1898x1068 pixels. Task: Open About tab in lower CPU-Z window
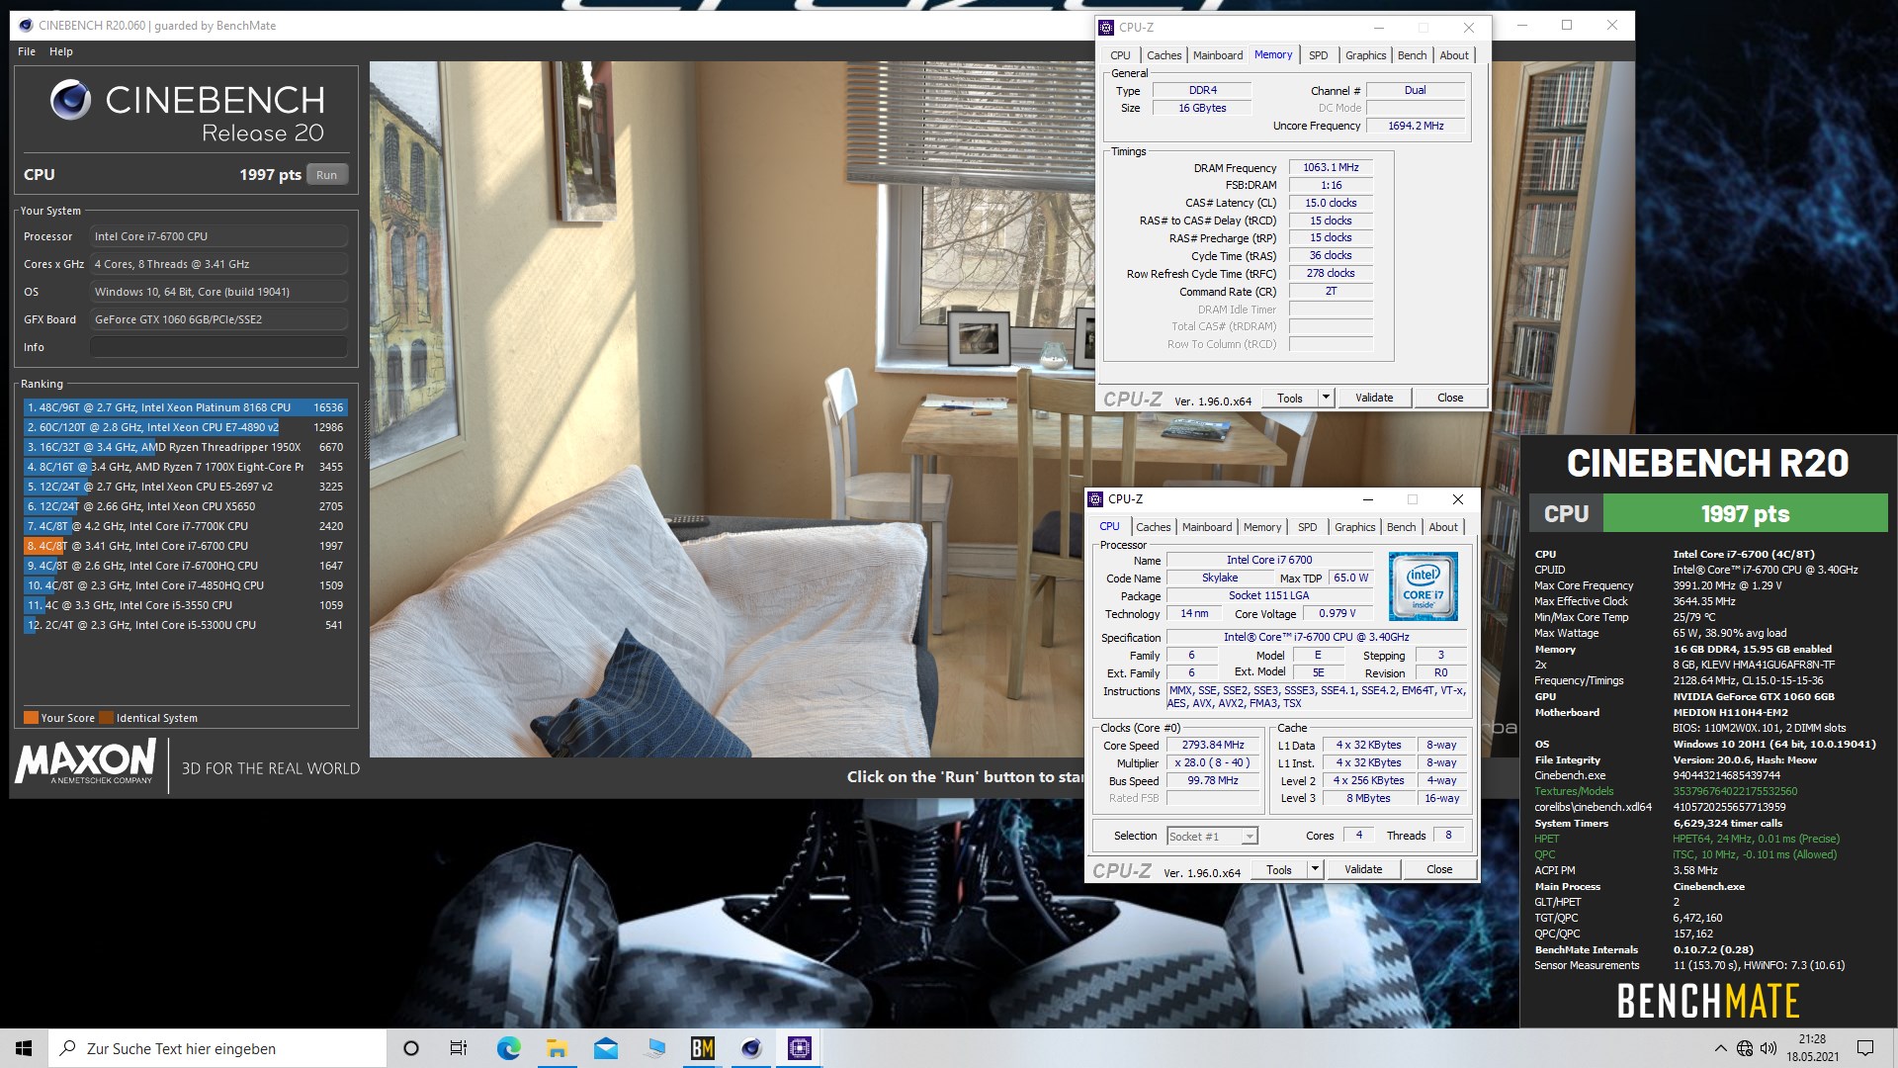coord(1442,527)
